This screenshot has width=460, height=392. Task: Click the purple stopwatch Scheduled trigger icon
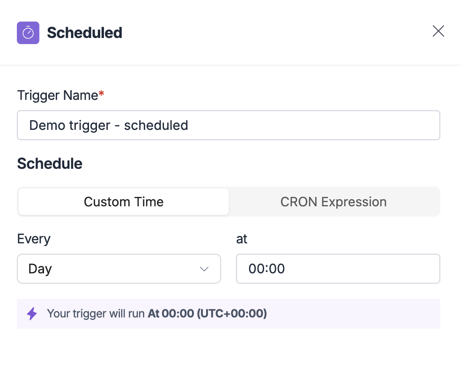coord(28,32)
